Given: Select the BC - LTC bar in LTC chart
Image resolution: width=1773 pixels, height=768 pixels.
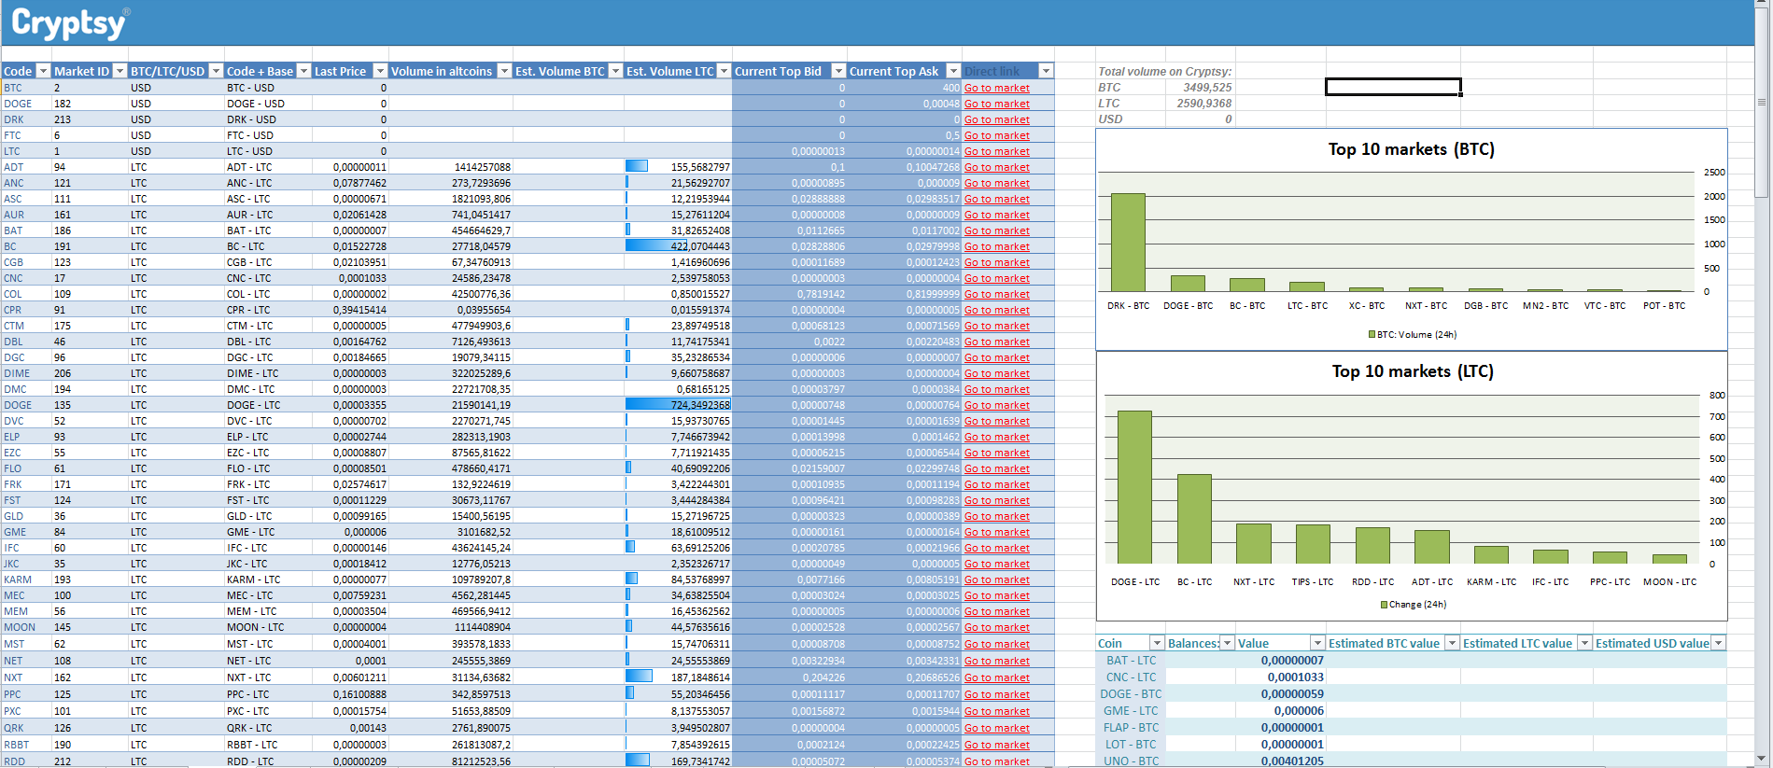Looking at the screenshot, I should coord(1194,519).
